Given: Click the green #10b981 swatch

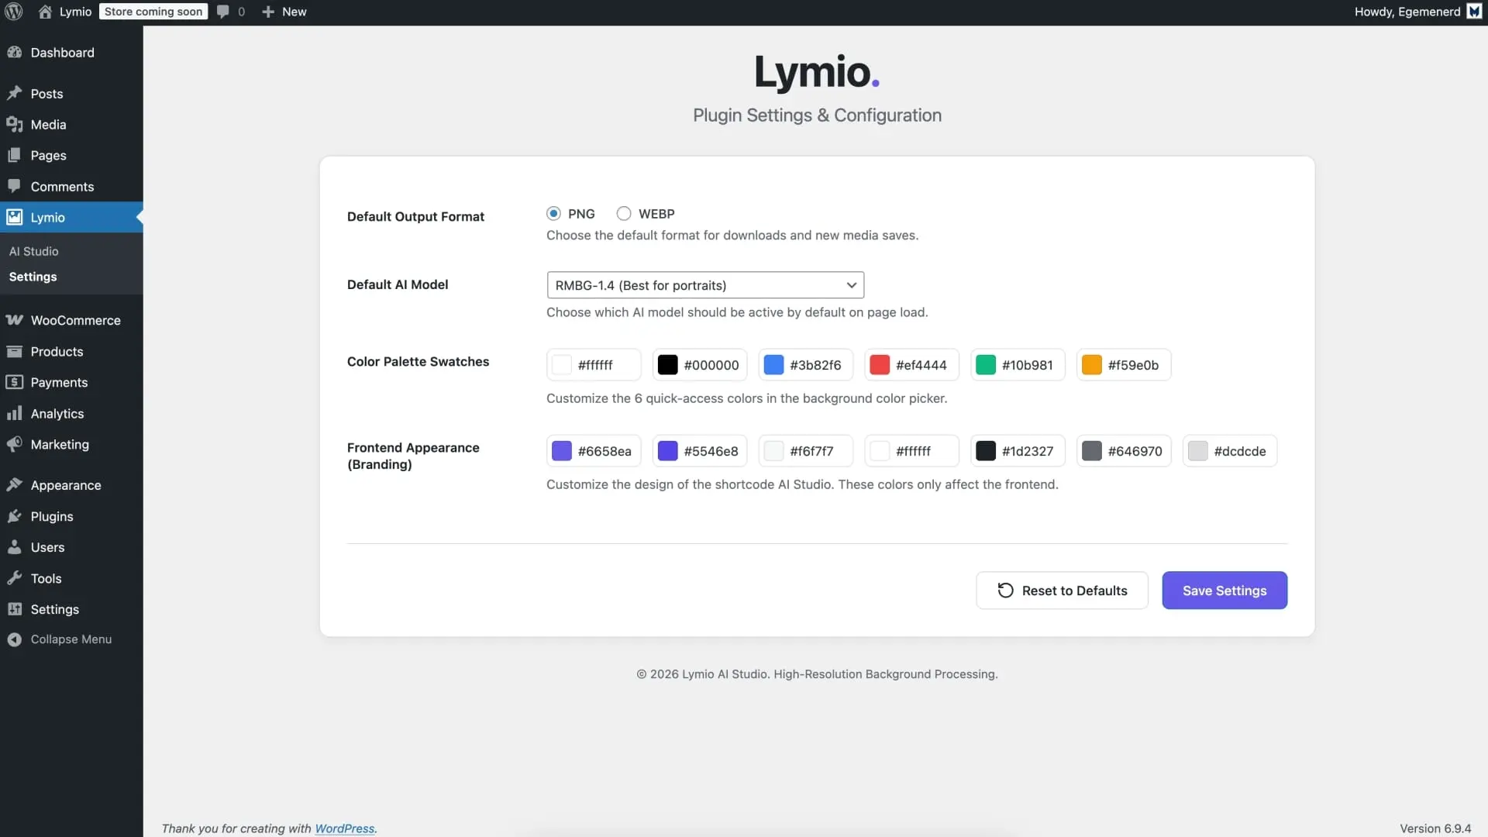Looking at the screenshot, I should (986, 365).
